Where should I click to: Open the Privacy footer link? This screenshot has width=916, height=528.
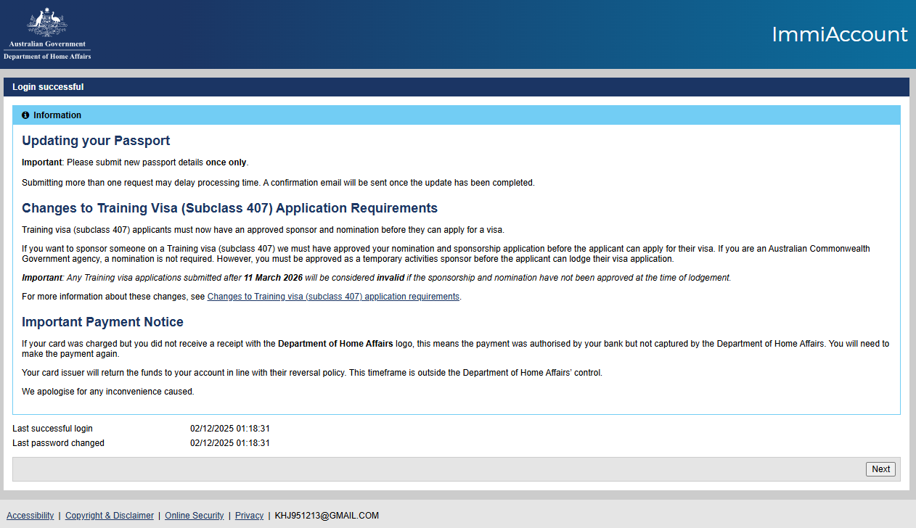[x=249, y=516]
